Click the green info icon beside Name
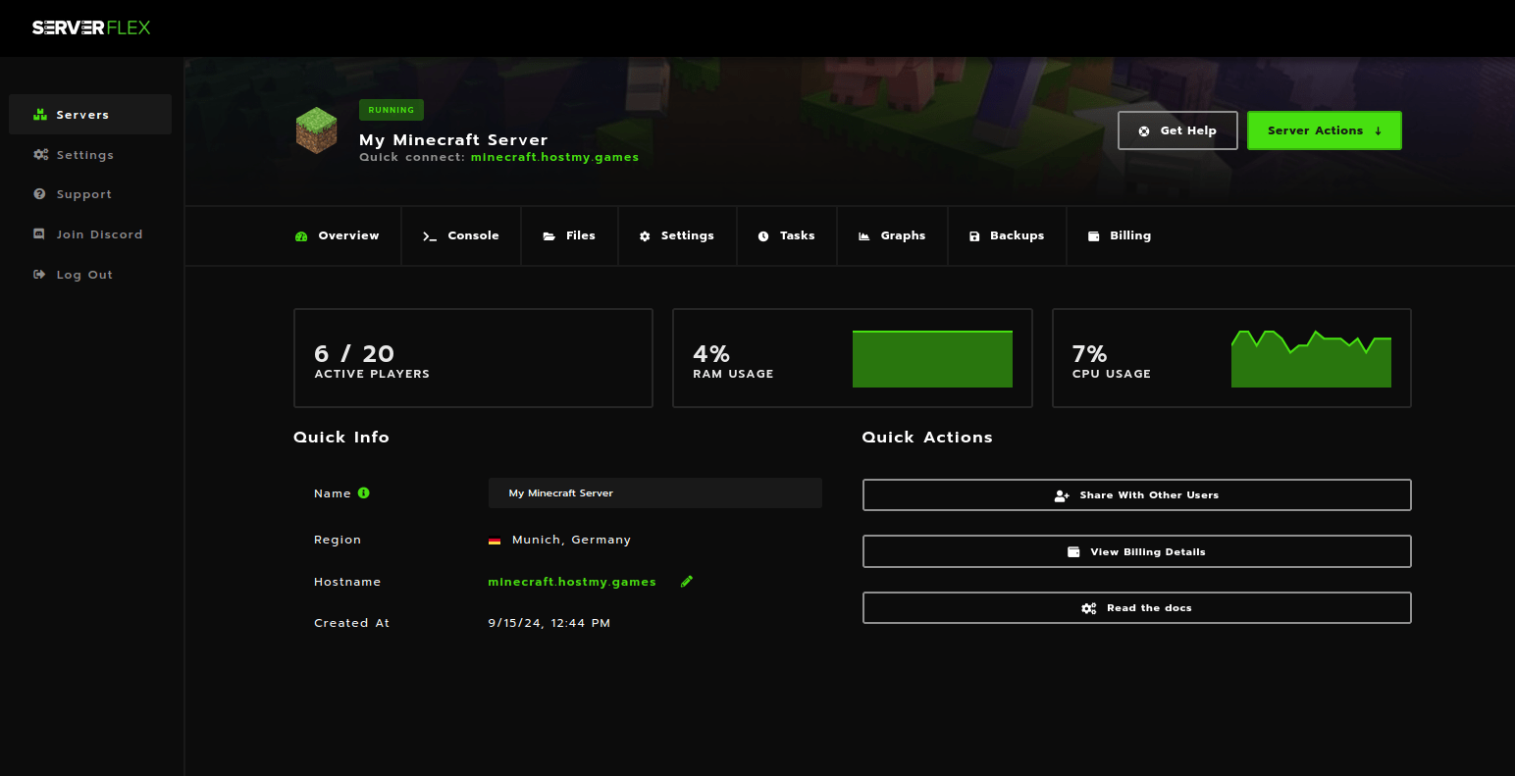Screen dimensions: 1515x776 tap(364, 493)
